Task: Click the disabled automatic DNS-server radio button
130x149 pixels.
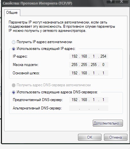Action: pyautogui.click(x=13, y=85)
